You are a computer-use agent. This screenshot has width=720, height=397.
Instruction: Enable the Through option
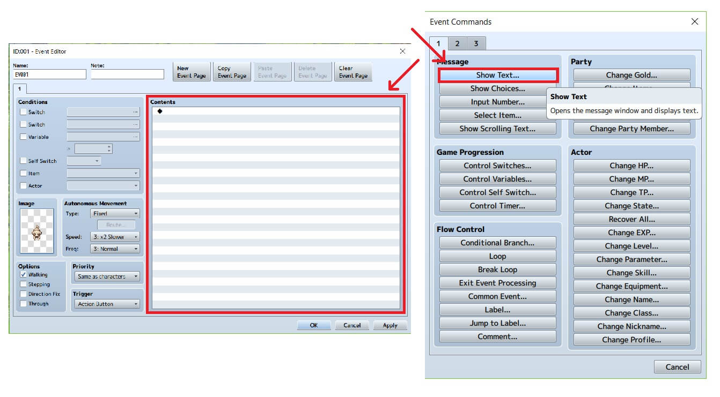click(23, 303)
